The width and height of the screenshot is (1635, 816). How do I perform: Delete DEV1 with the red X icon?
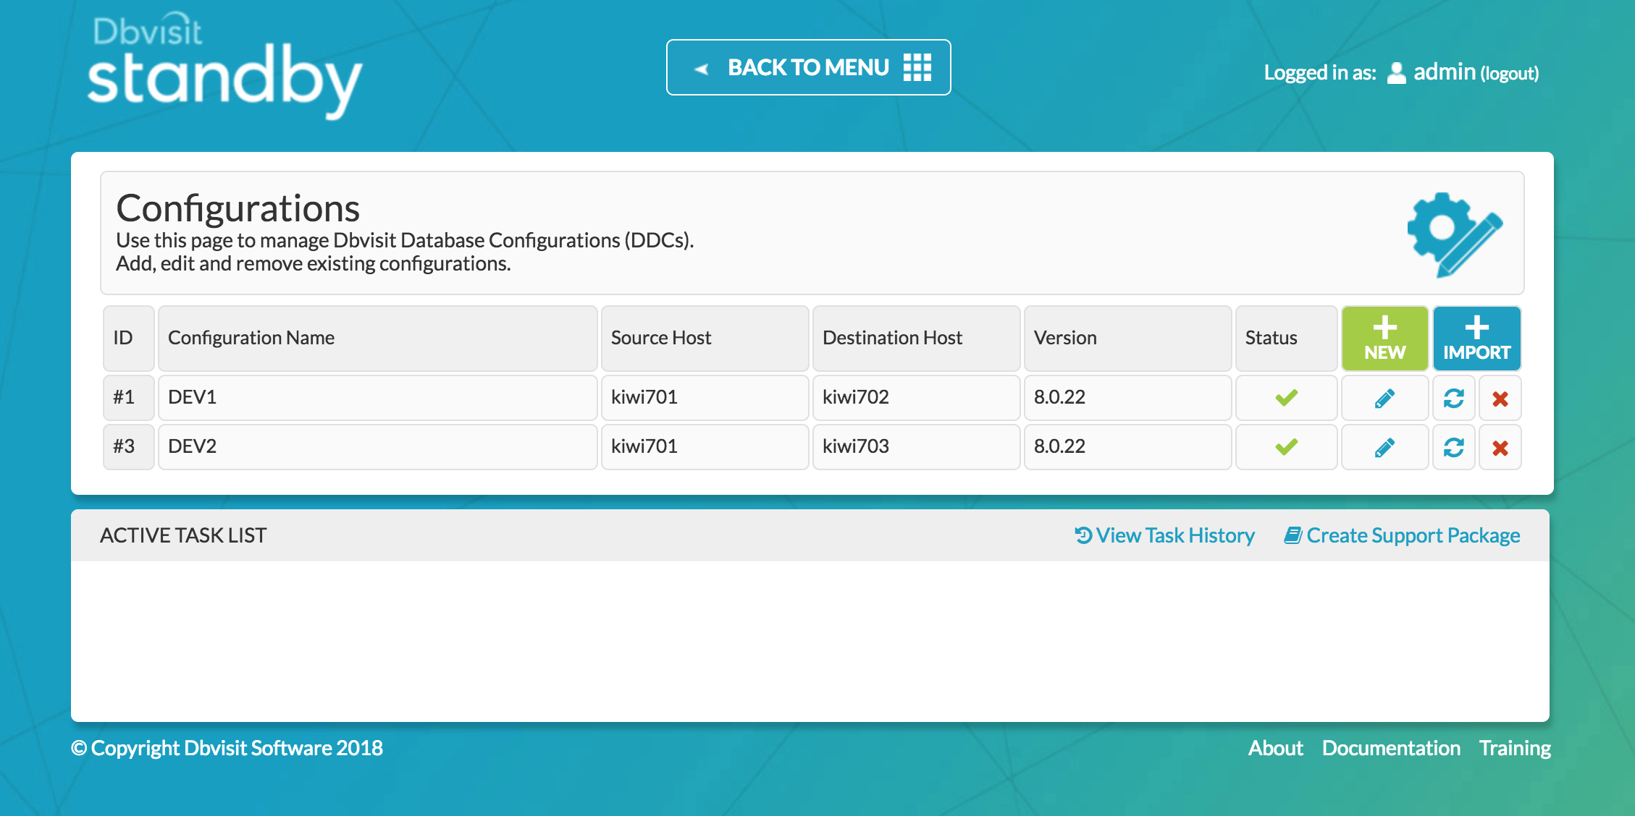[1500, 399]
